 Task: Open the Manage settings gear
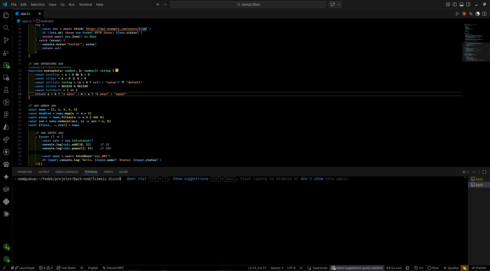6,259
